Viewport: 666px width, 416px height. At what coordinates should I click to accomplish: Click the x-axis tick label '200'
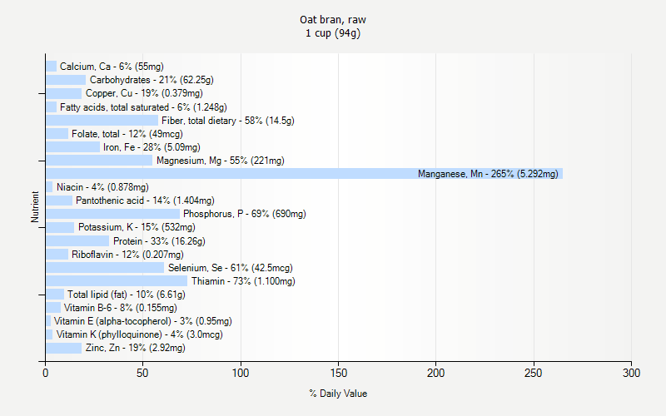click(435, 373)
